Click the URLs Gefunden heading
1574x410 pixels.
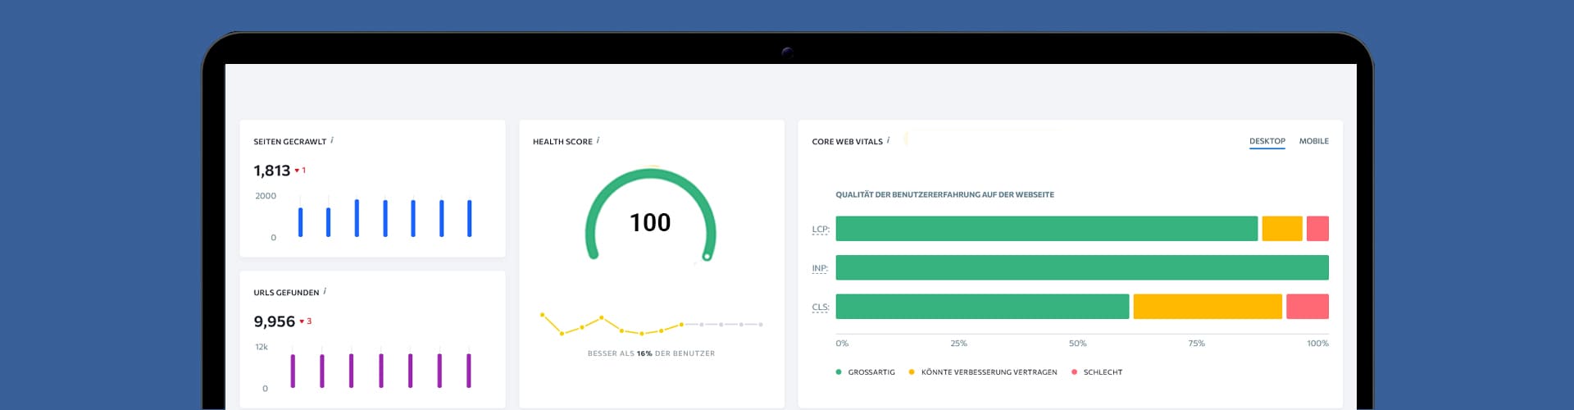click(286, 293)
